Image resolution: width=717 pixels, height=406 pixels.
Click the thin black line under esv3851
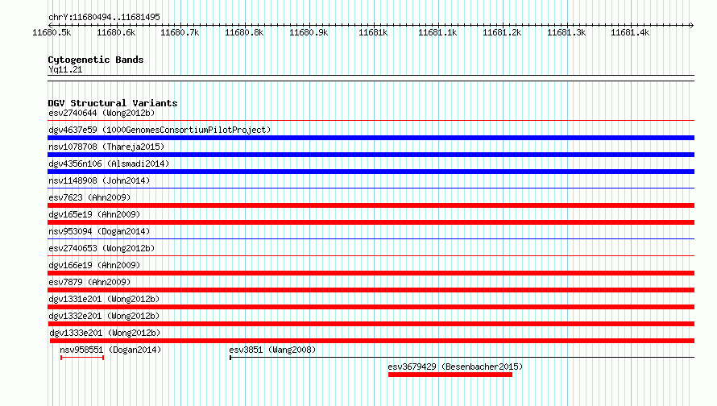(462, 358)
